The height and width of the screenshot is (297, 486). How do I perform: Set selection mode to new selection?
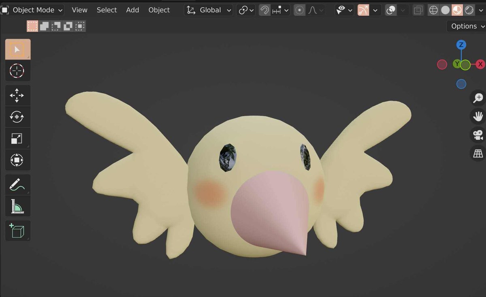click(32, 26)
